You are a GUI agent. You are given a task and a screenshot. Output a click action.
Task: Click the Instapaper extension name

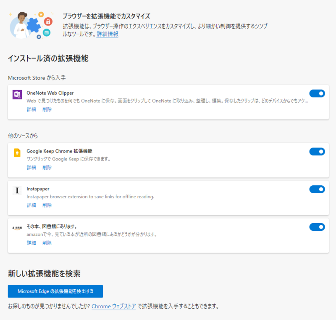38,189
